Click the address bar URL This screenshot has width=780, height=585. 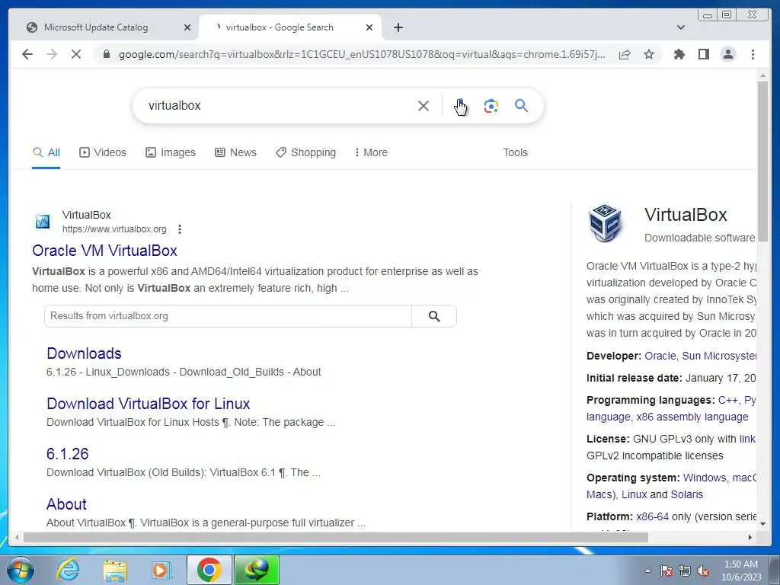click(x=362, y=54)
